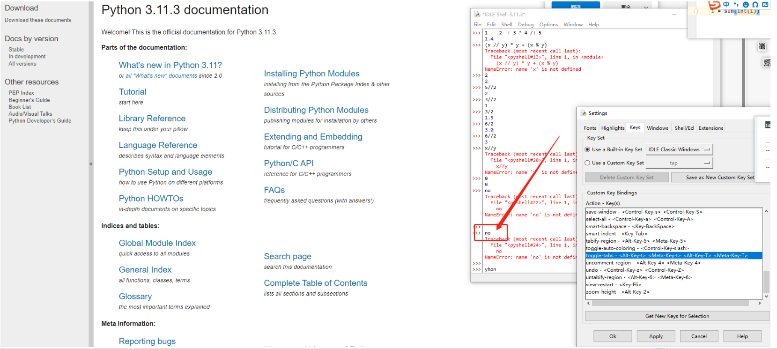Click Delete Custom Key Set button
Screen dimensions: 777x349
[627, 178]
